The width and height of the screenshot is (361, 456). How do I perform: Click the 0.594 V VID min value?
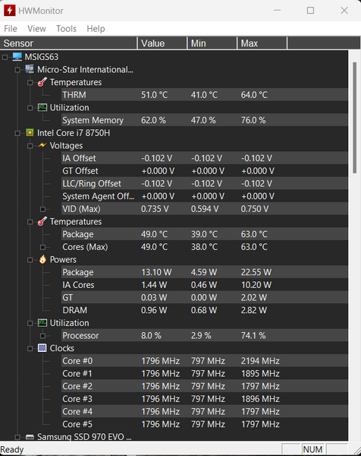coord(205,209)
